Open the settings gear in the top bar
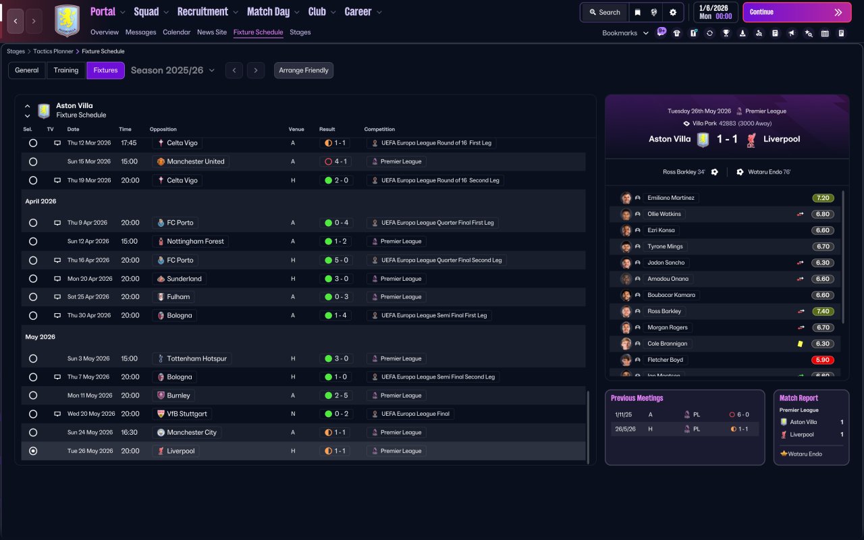This screenshot has height=540, width=864. 673,12
